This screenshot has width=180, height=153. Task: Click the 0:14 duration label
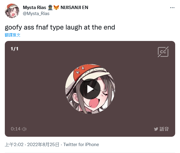(16, 129)
